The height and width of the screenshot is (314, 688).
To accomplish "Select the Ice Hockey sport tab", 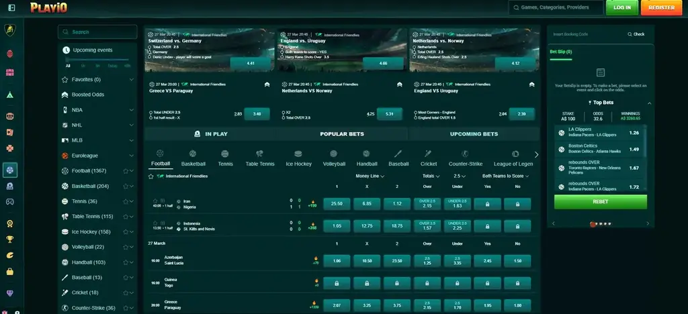I will (298, 158).
